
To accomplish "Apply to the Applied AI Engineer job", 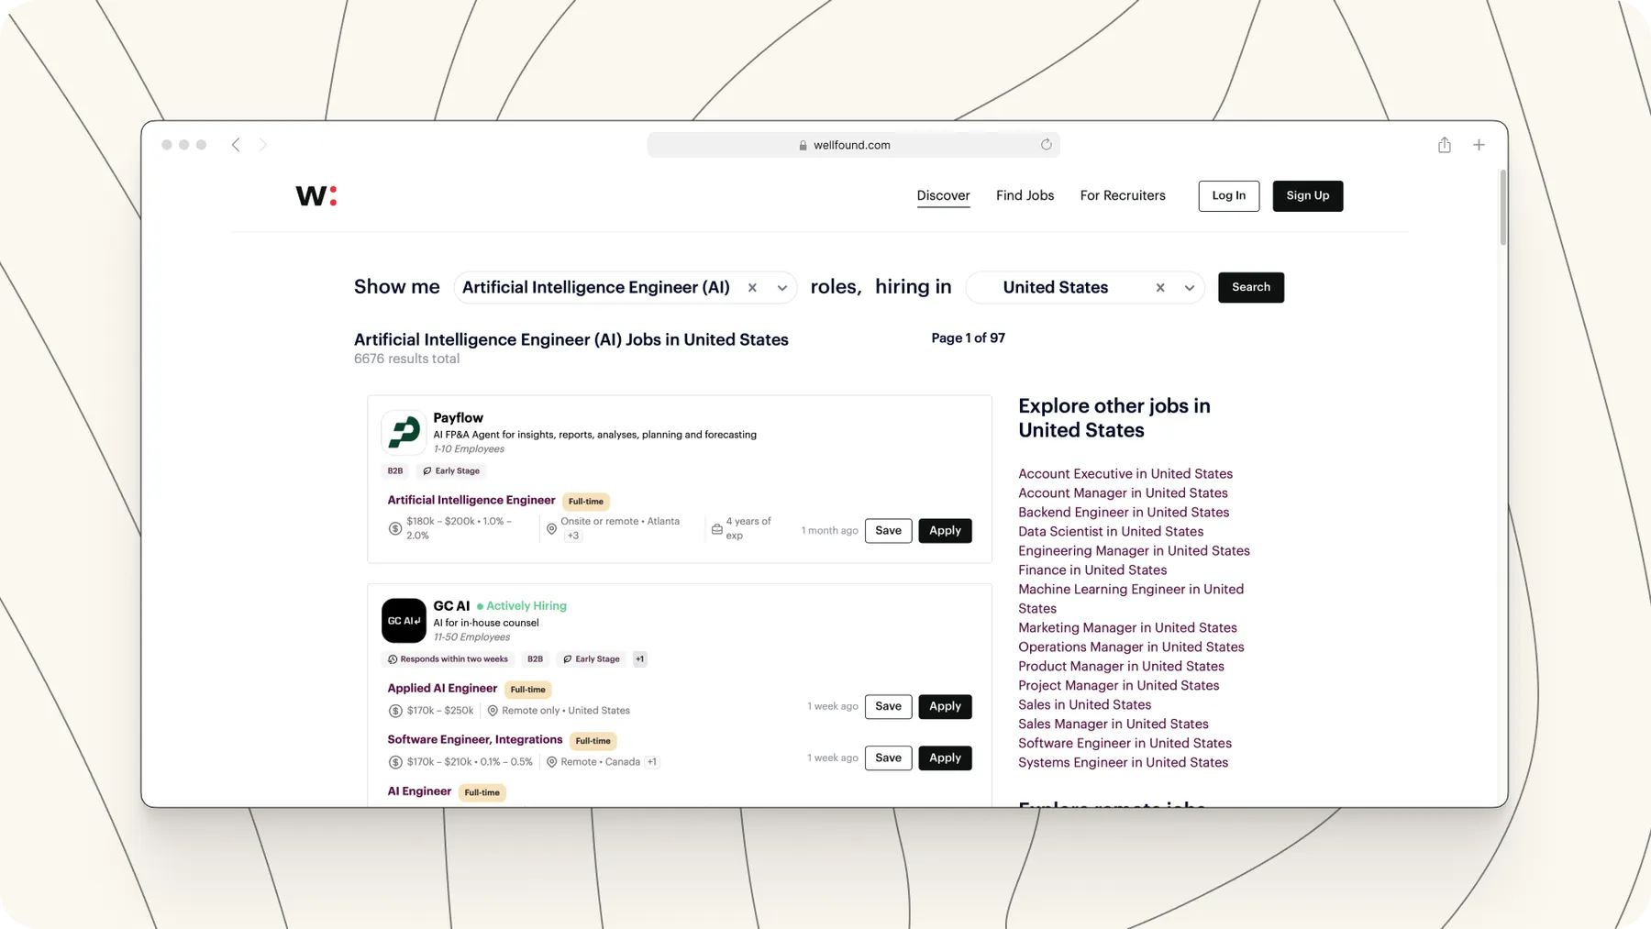I will (x=945, y=706).
